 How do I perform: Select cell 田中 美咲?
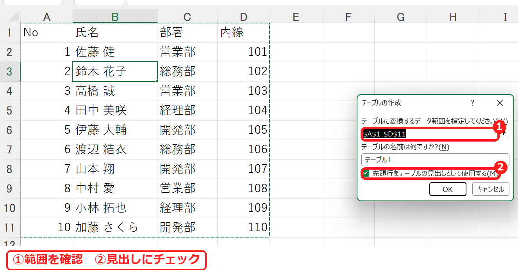coord(115,110)
